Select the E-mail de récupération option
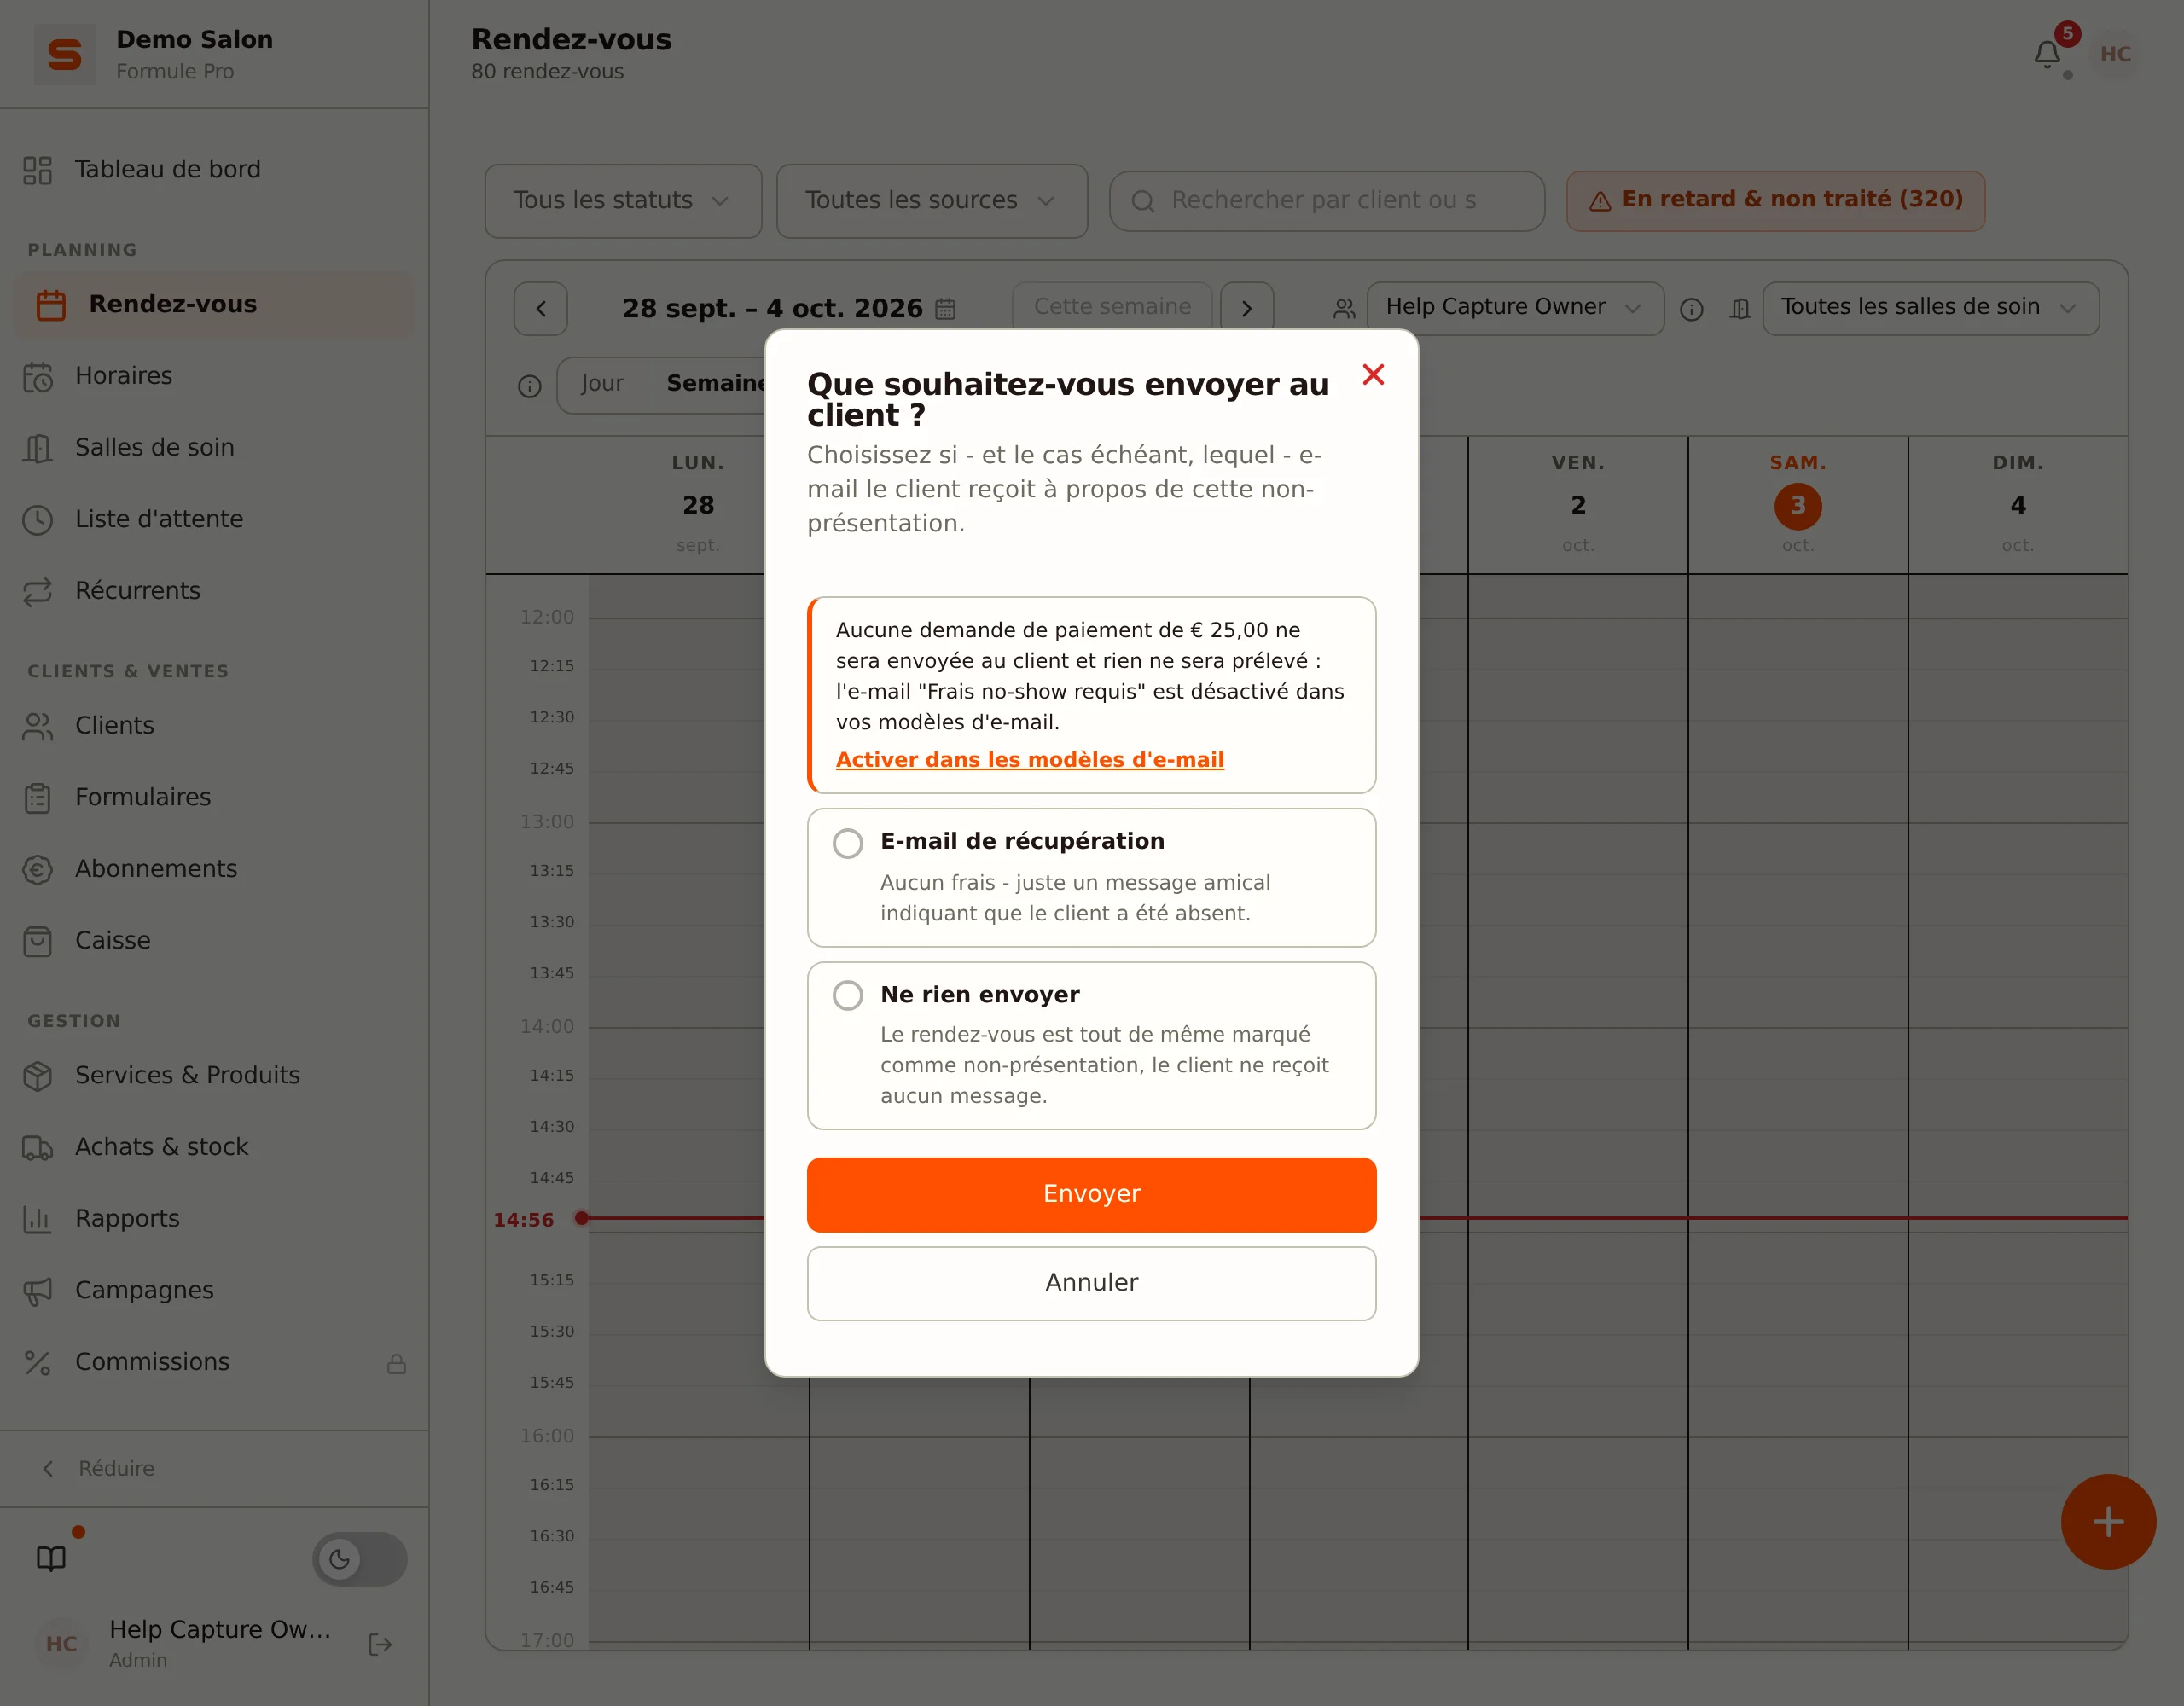2184x1706 pixels. pos(1091,878)
